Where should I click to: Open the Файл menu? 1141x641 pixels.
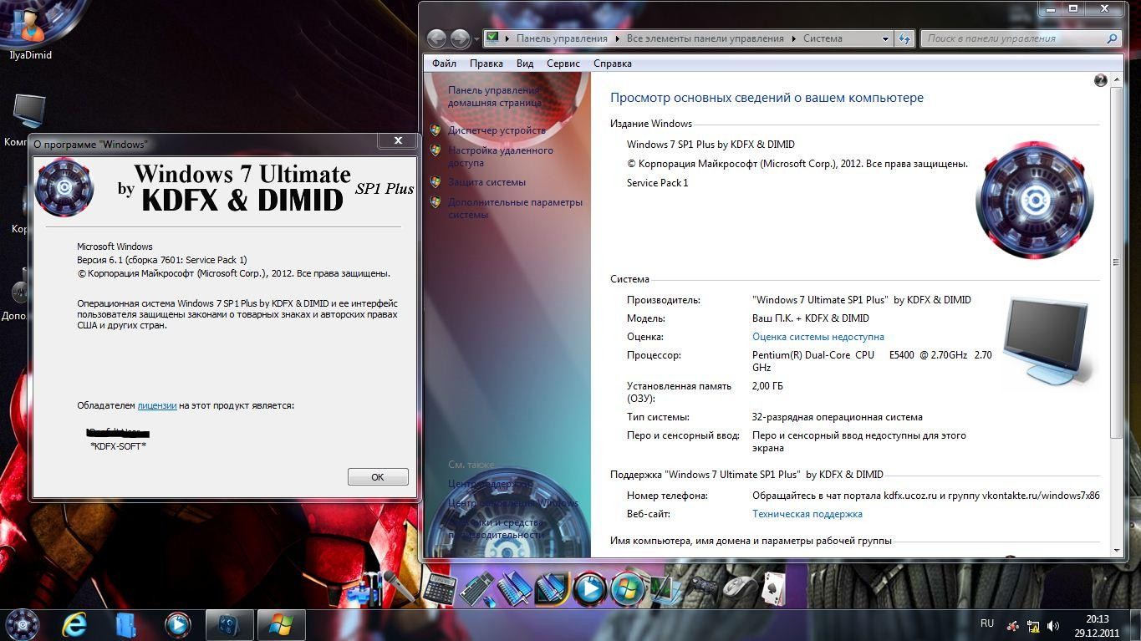pyautogui.click(x=444, y=64)
